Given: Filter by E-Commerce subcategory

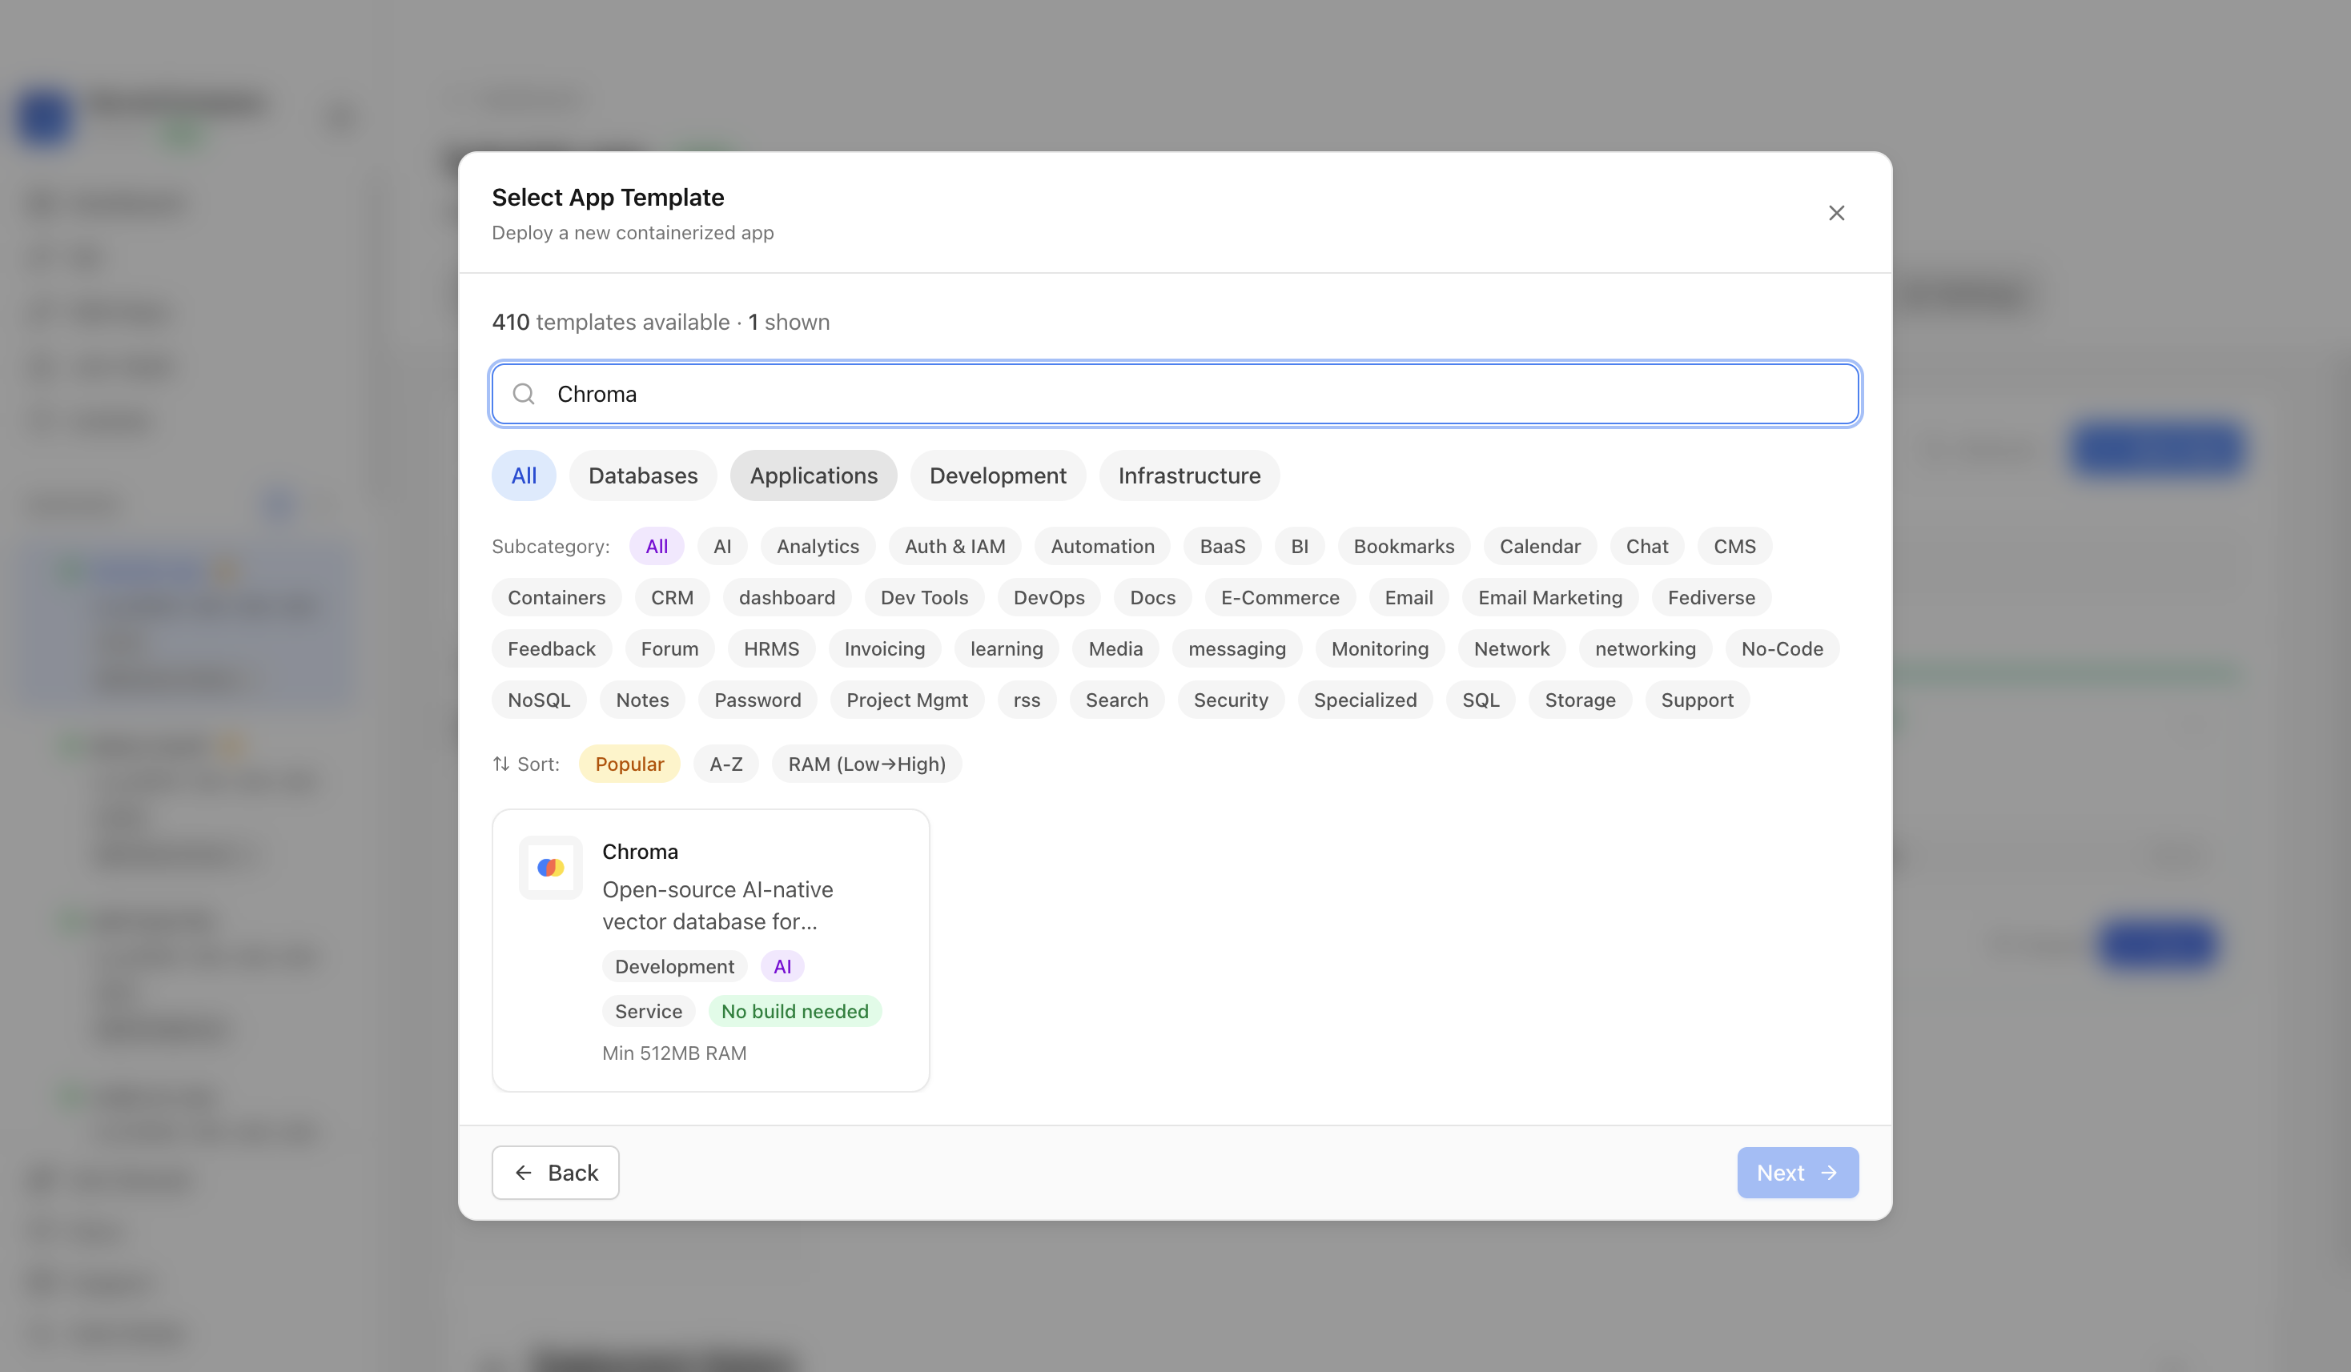Looking at the screenshot, I should pyautogui.click(x=1280, y=598).
